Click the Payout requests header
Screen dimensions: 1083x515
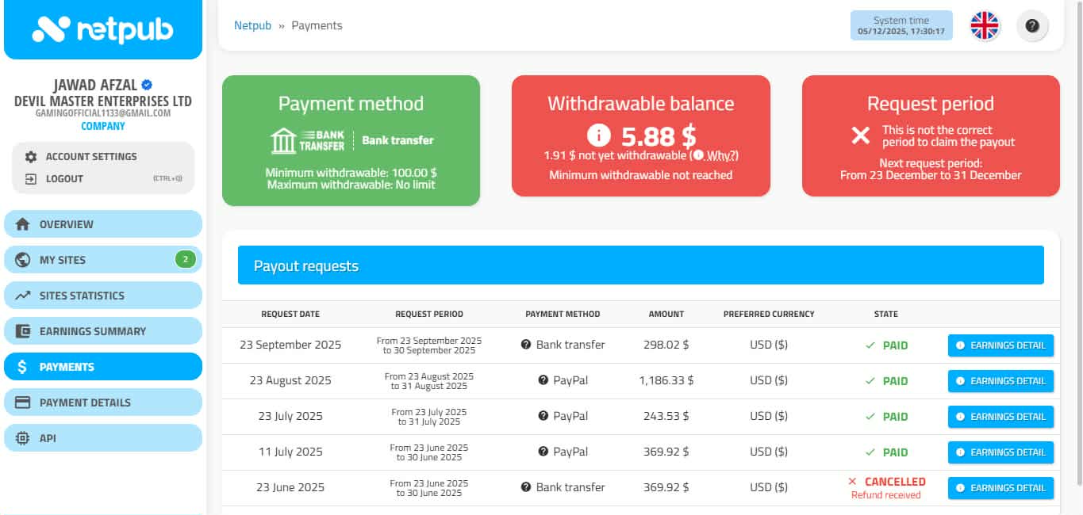(x=641, y=265)
